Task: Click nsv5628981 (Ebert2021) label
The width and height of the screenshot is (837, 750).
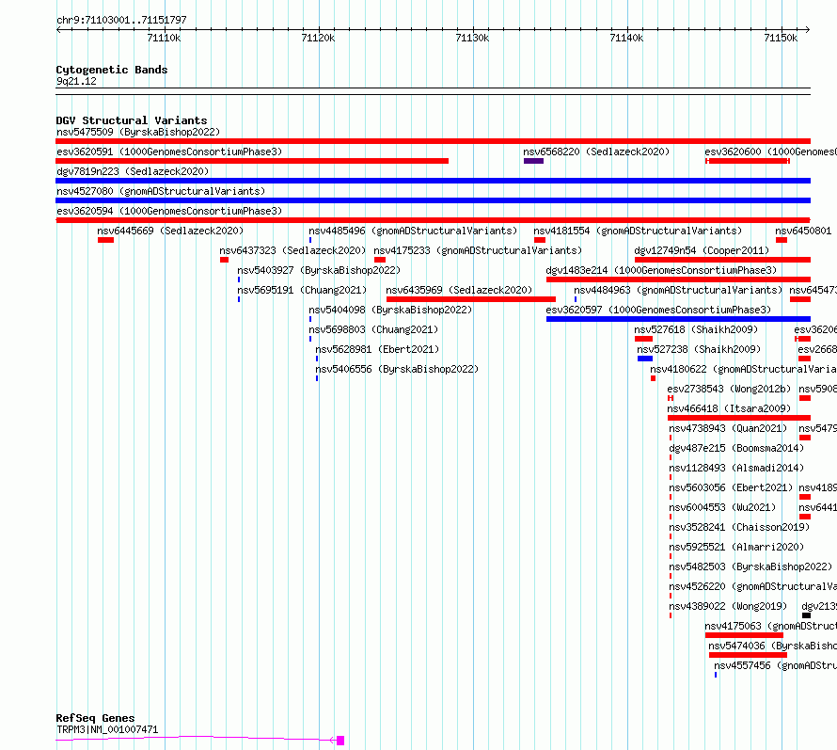Action: pyautogui.click(x=377, y=349)
